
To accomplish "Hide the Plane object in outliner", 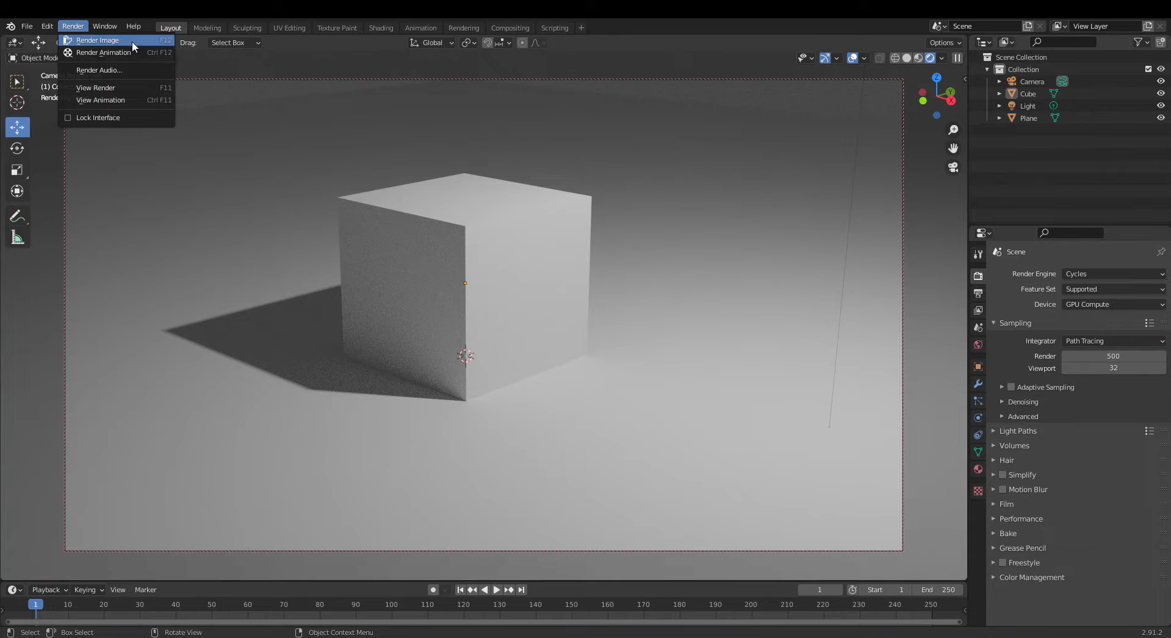I will pyautogui.click(x=1161, y=118).
